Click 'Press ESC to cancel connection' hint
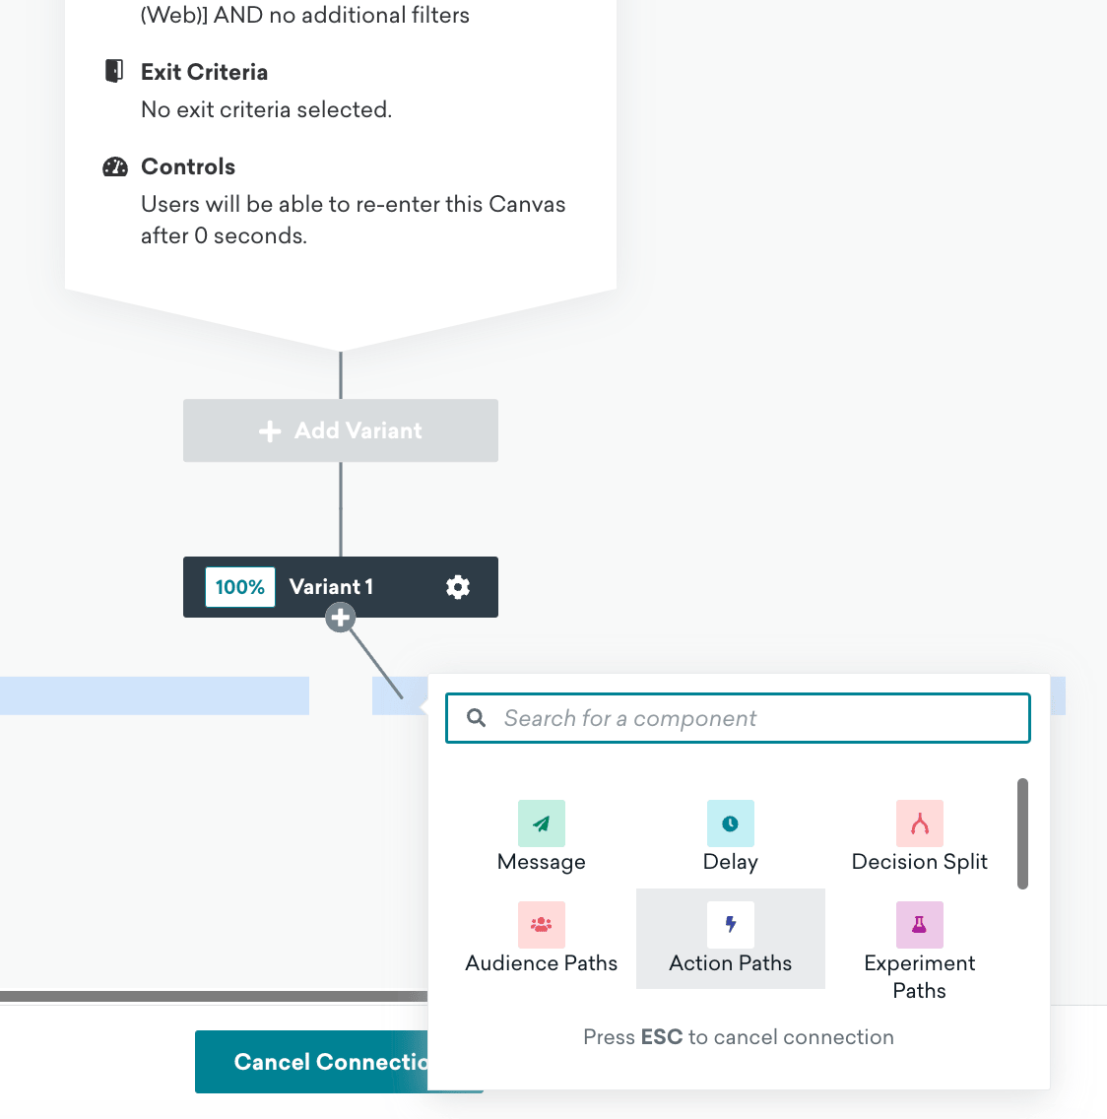 pos(738,1036)
